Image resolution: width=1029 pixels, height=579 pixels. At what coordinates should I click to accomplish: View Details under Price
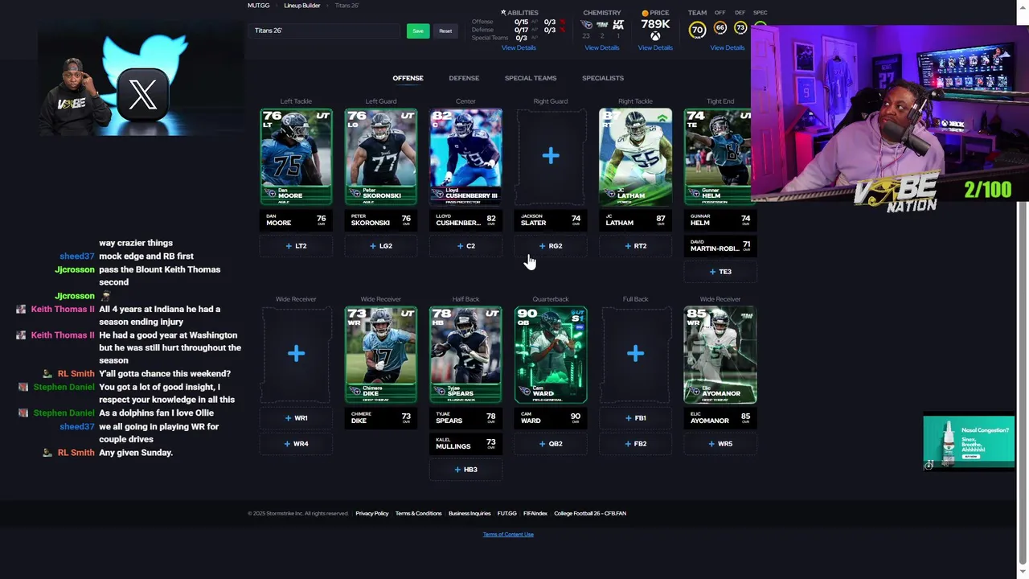tap(655, 47)
